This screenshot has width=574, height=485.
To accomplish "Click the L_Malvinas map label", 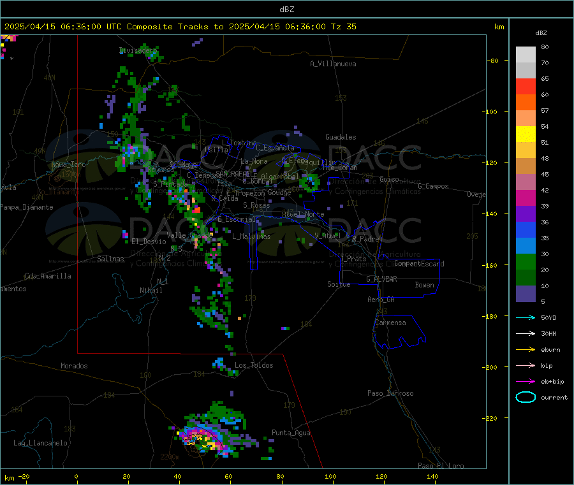I will point(251,236).
